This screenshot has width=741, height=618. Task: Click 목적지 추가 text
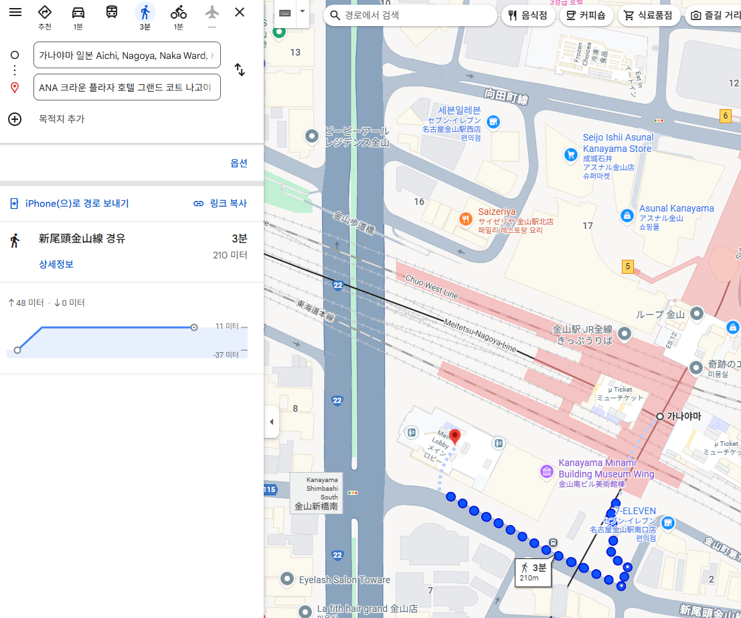[x=62, y=119]
